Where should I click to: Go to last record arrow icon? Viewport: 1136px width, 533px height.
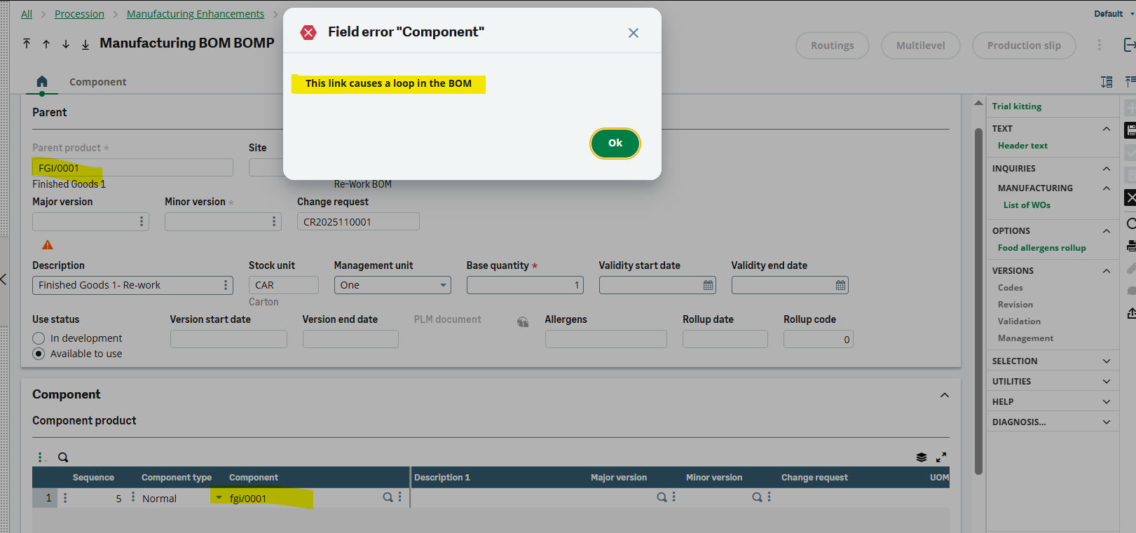pyautogui.click(x=85, y=43)
